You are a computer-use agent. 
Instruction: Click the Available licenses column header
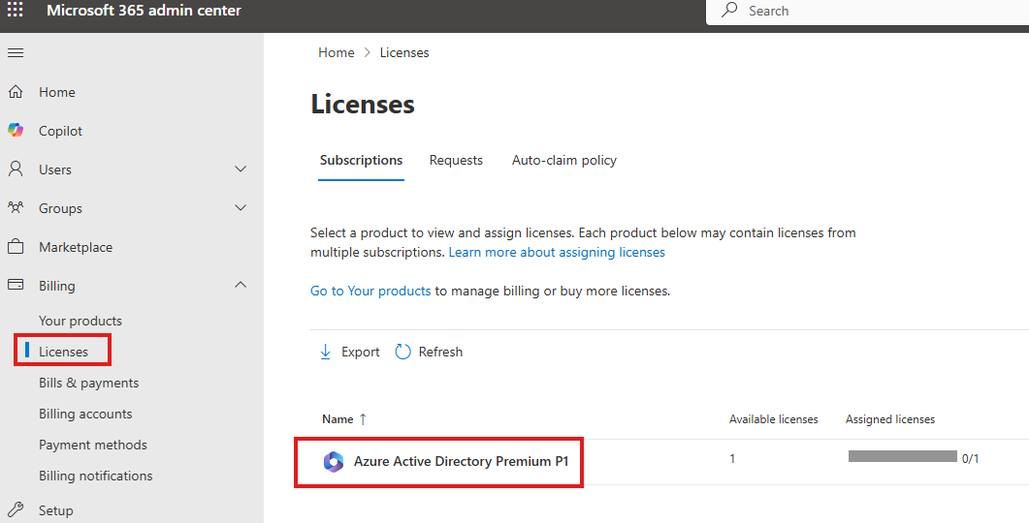coord(774,419)
